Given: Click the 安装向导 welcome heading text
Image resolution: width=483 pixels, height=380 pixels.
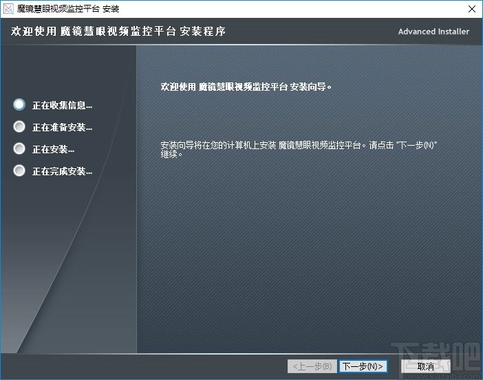Looking at the screenshot, I should coord(246,87).
